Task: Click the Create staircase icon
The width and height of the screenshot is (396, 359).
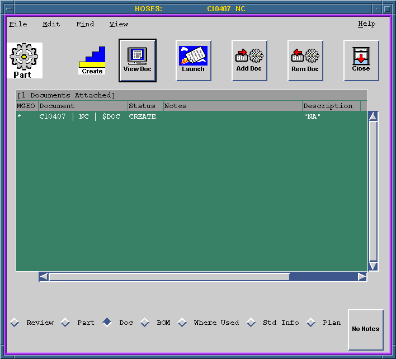Action: (92, 60)
